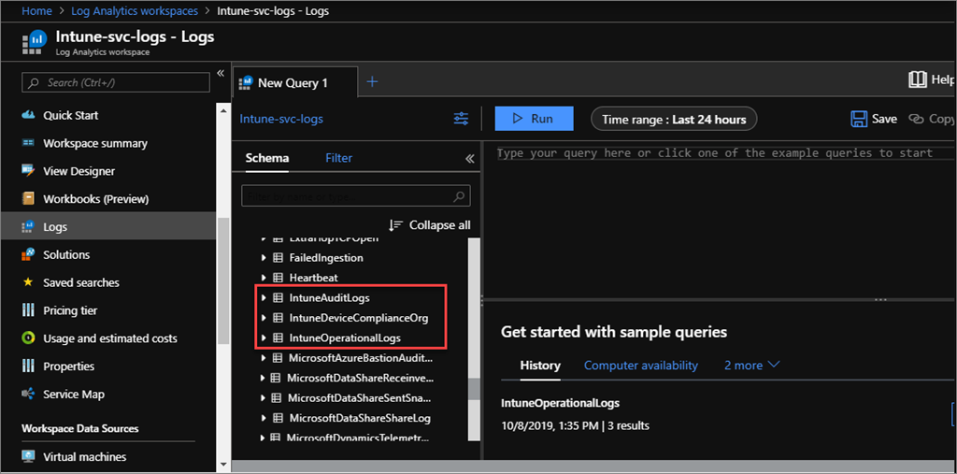
Task: Select the History sample queries tab
Action: (540, 366)
